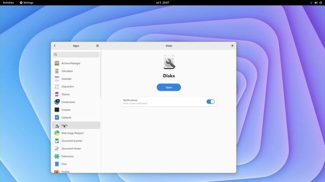
Task: Click the Firefox icon in the list
Action: click(x=57, y=171)
